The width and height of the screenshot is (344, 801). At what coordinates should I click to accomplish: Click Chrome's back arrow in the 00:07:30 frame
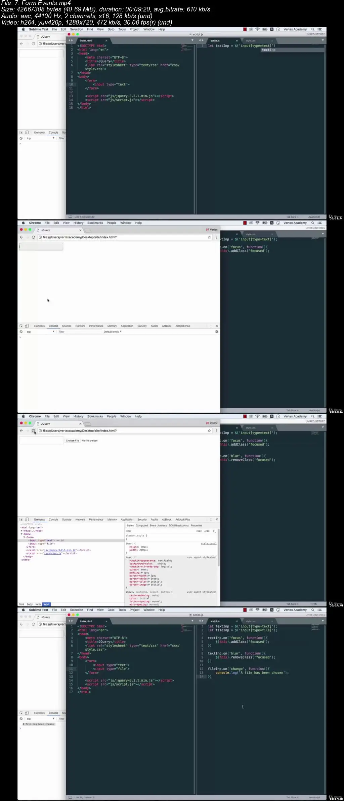coord(21,624)
